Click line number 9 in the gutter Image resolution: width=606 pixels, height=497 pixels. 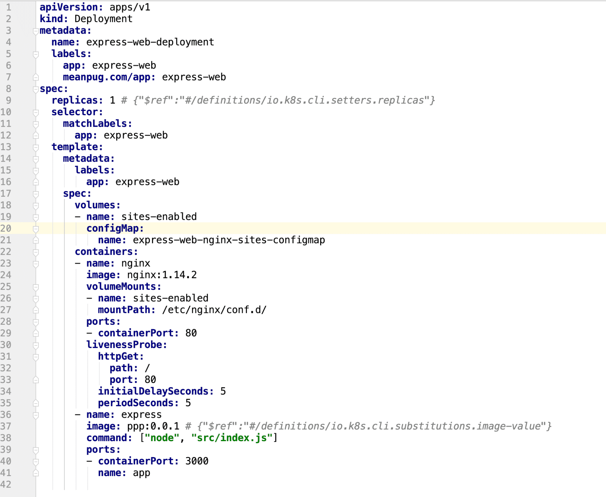8,100
